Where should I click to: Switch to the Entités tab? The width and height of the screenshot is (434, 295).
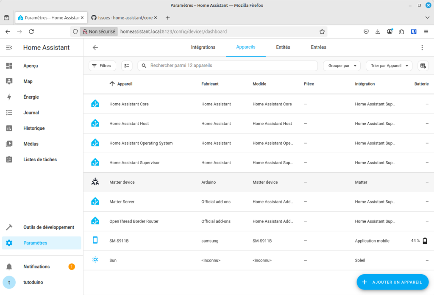(283, 47)
